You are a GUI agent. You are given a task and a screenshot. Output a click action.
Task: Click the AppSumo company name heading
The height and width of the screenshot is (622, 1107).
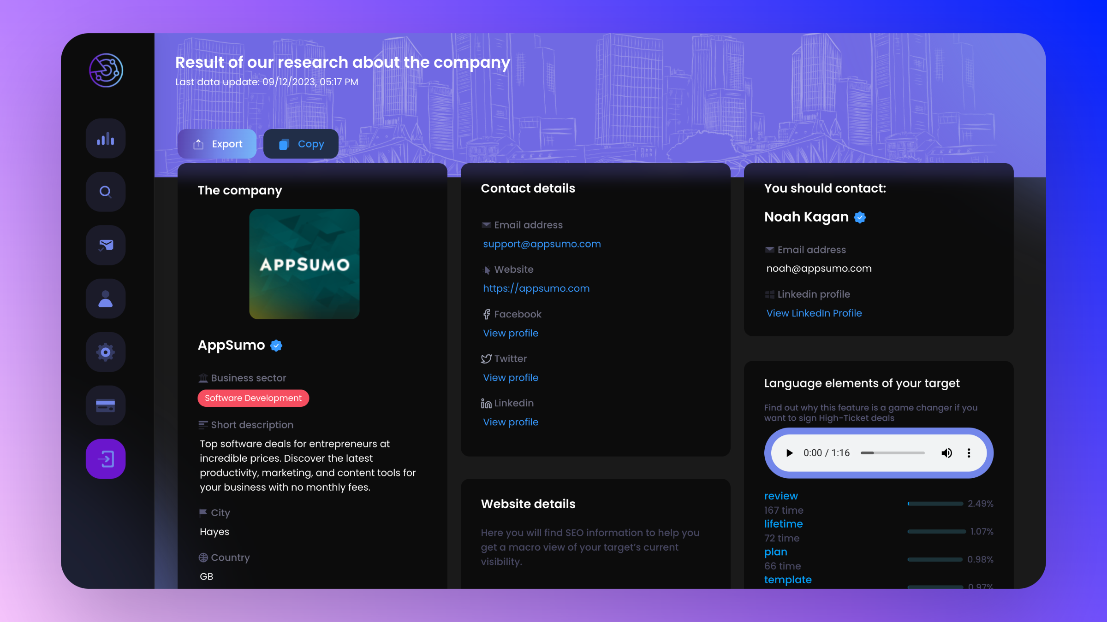pyautogui.click(x=231, y=345)
